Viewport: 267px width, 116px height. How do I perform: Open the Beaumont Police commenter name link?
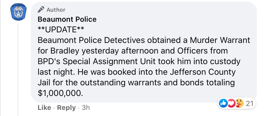[x=67, y=19]
